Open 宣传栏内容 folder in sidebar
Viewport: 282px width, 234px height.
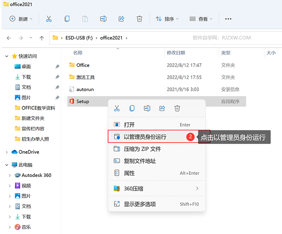pos(33,129)
